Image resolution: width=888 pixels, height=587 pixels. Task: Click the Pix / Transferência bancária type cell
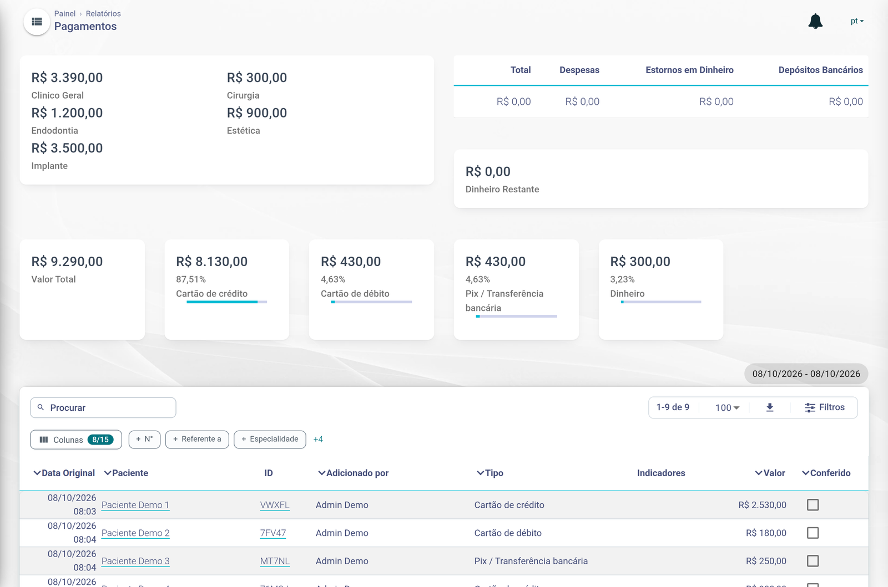[x=531, y=561]
